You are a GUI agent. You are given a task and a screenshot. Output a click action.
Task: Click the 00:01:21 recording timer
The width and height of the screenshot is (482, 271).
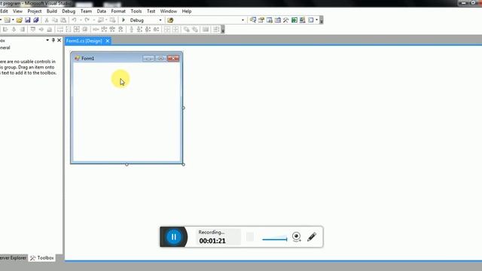(212, 241)
